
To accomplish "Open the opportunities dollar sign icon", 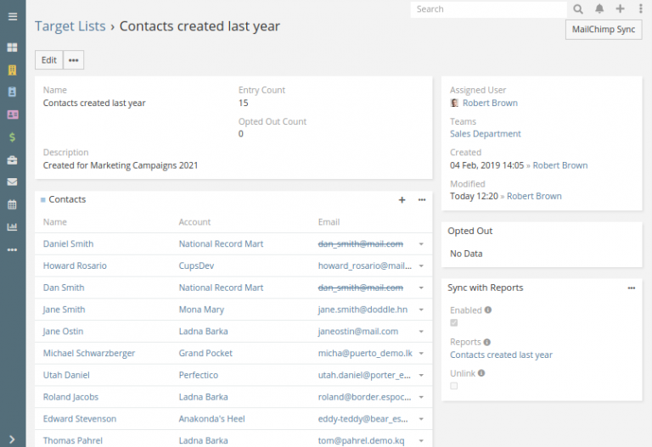I will point(12,137).
